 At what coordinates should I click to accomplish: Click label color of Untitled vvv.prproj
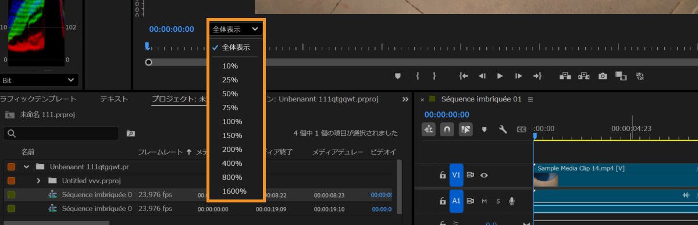pyautogui.click(x=12, y=180)
